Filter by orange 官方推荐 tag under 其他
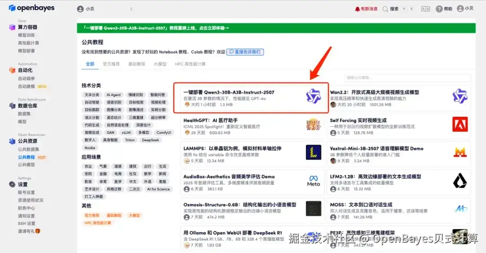The image size is (486, 253). pos(92,216)
